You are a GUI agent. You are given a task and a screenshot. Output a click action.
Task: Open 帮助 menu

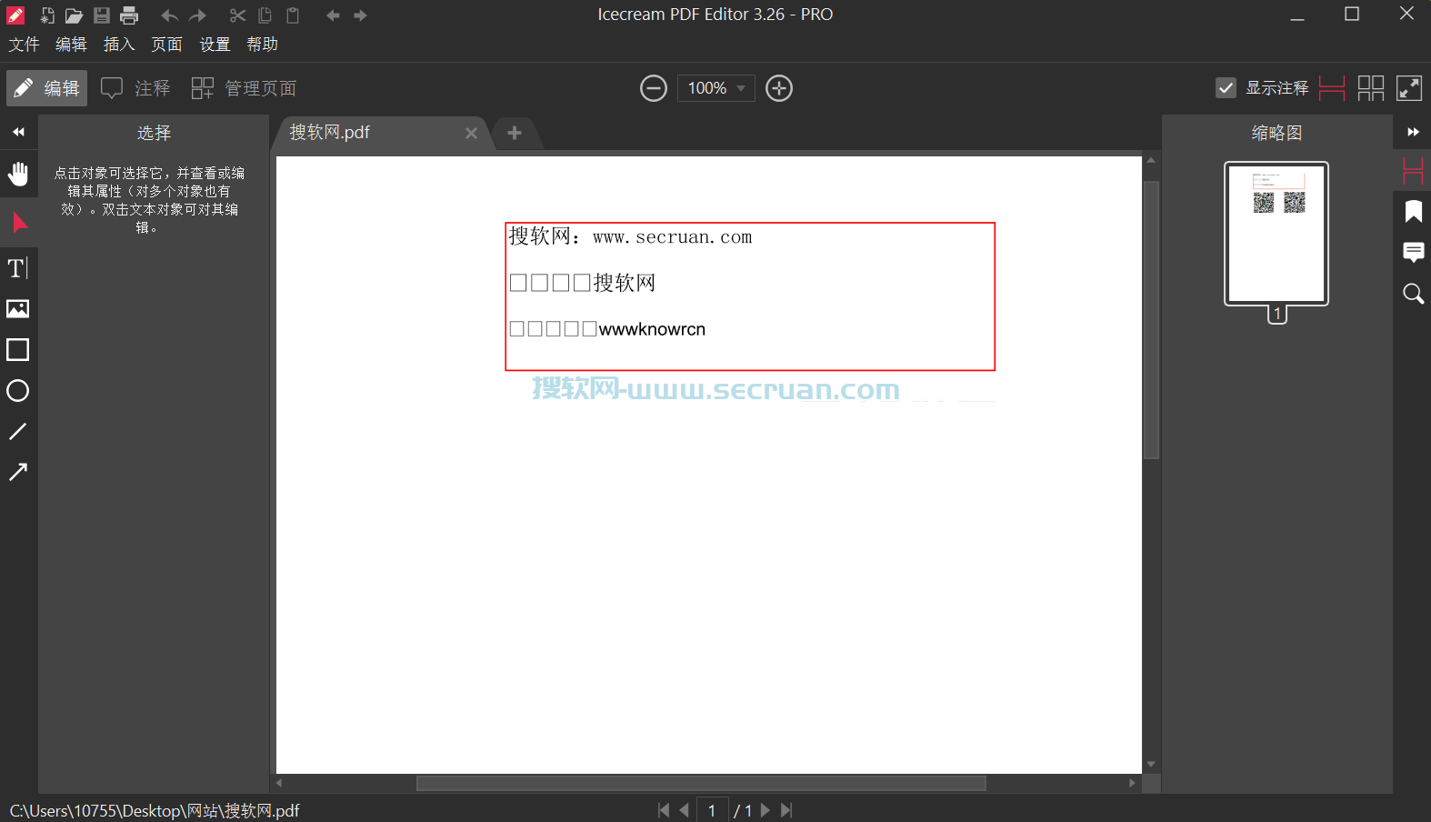(263, 45)
